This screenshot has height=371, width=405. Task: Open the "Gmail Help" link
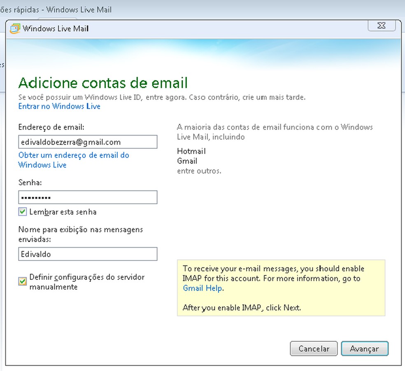(x=202, y=288)
